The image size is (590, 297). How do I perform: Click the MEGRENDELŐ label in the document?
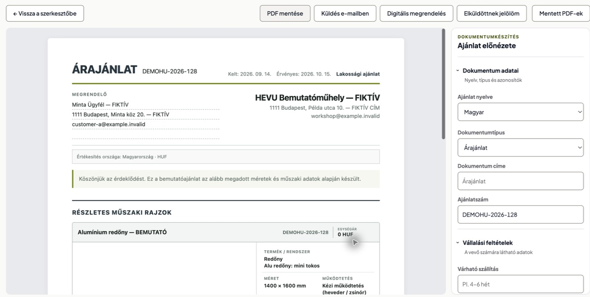coord(90,94)
